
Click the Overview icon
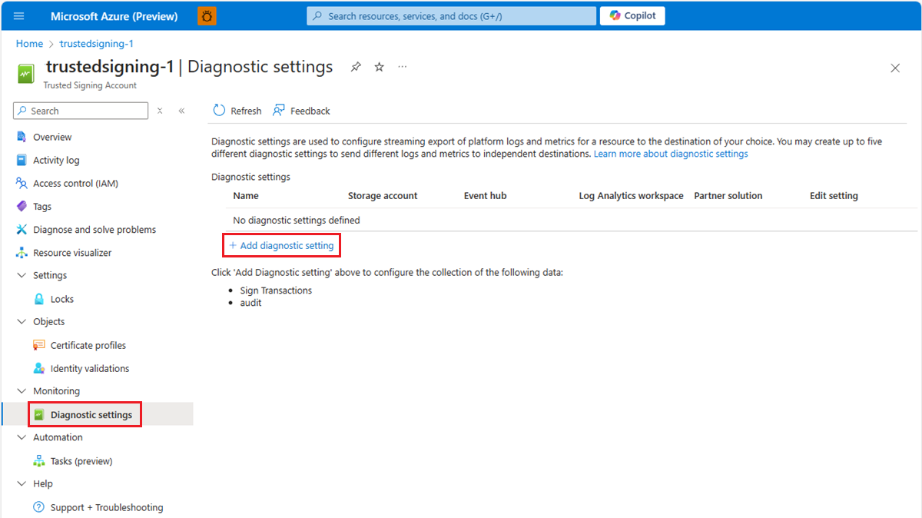pos(22,137)
